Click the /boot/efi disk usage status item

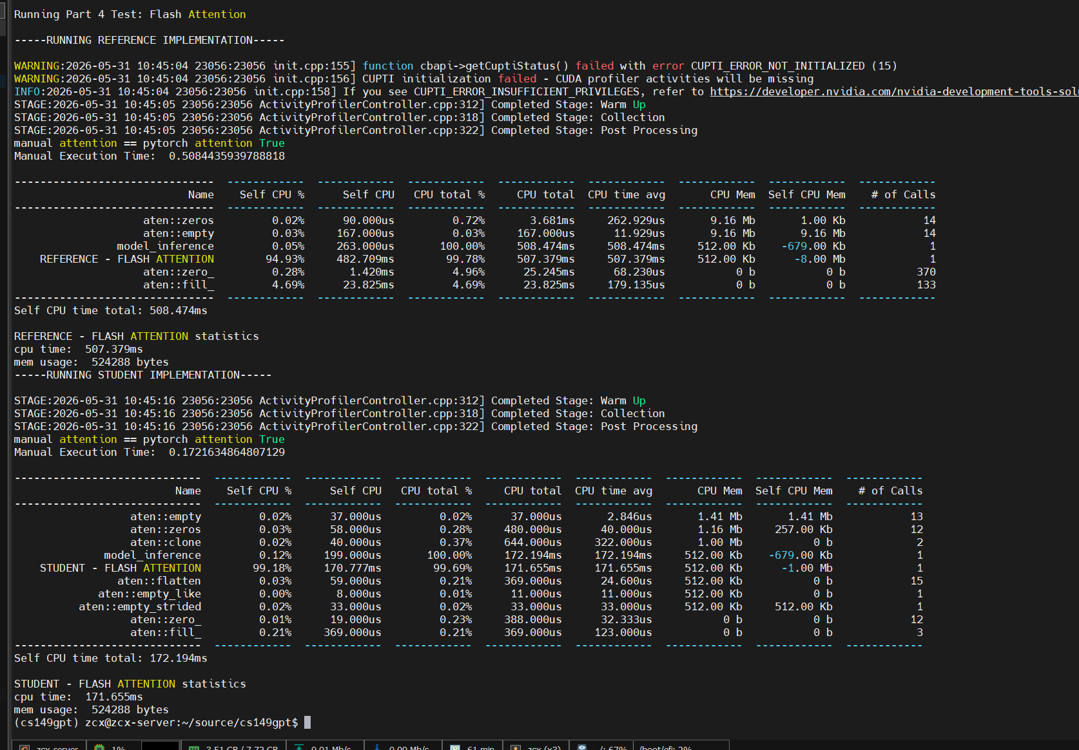pyautogui.click(x=666, y=748)
